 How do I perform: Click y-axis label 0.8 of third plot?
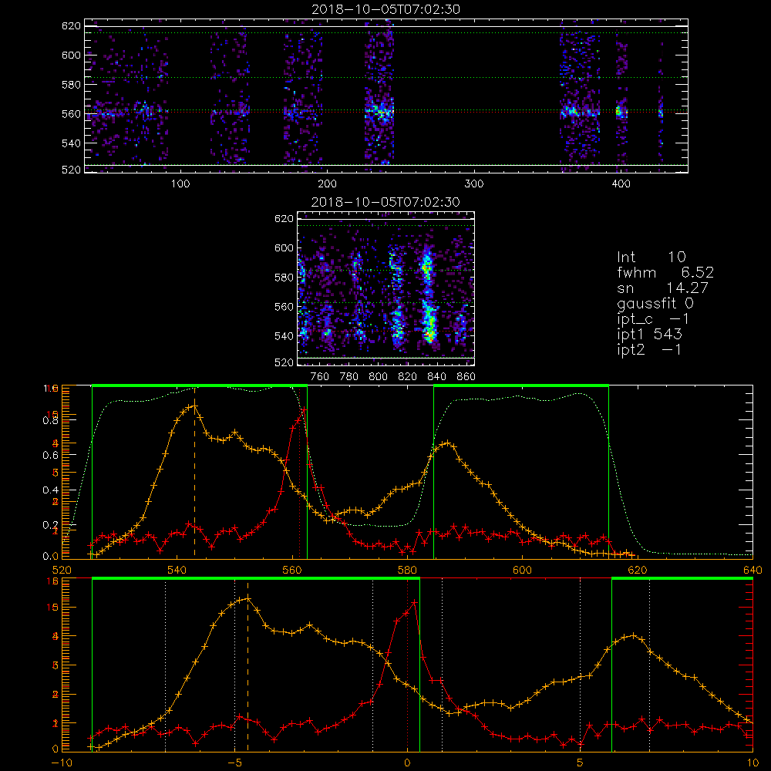[x=50, y=420]
